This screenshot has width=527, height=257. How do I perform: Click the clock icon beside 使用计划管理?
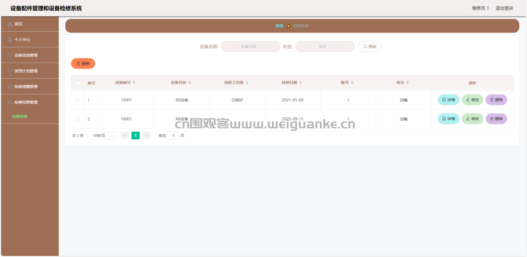coord(10,71)
